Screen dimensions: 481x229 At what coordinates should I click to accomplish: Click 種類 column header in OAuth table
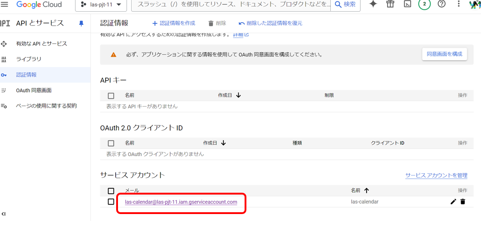click(x=298, y=143)
